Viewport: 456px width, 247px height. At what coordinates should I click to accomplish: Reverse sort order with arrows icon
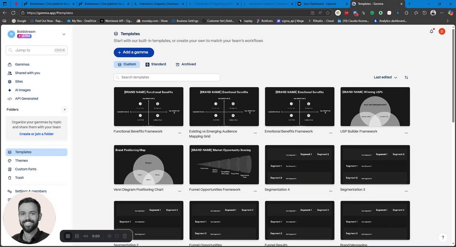point(406,78)
